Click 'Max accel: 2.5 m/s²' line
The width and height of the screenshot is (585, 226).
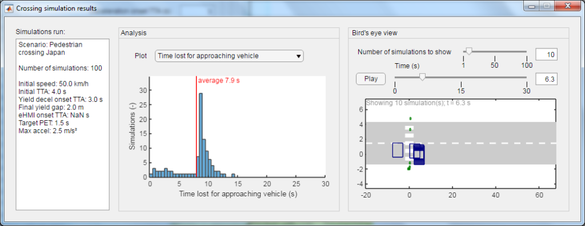[47, 131]
